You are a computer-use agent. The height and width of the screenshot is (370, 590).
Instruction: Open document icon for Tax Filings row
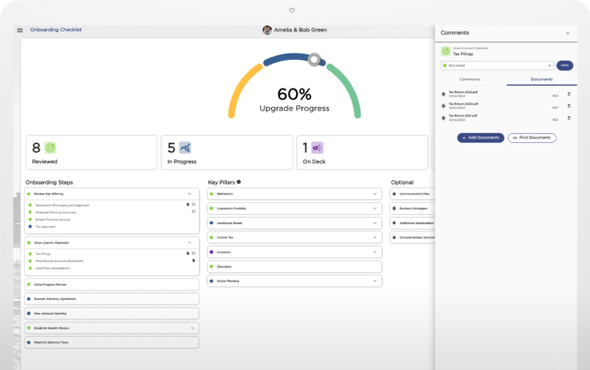[x=188, y=253]
